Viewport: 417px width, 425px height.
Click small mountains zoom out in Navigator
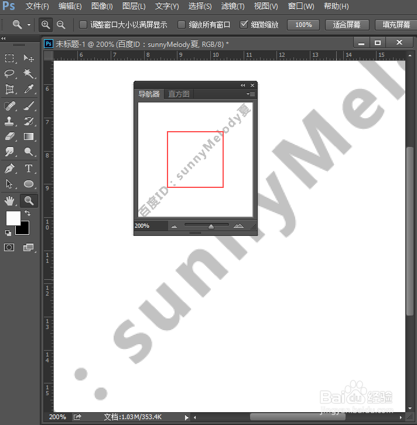click(174, 227)
